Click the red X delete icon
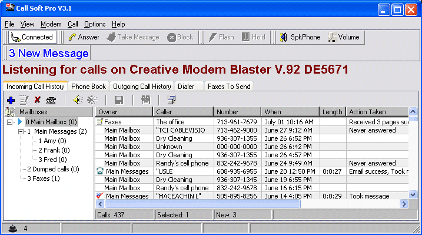This screenshot has height=235, width=422. 38,100
